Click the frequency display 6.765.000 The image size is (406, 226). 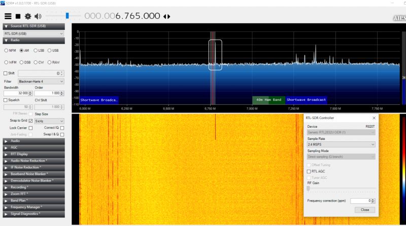point(122,16)
